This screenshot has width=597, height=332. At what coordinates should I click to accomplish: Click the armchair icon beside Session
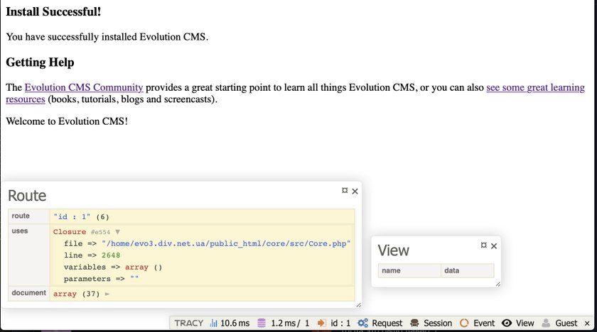(x=414, y=323)
